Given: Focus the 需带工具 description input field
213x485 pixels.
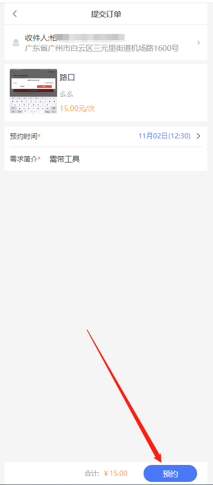Looking at the screenshot, I should click(x=126, y=159).
